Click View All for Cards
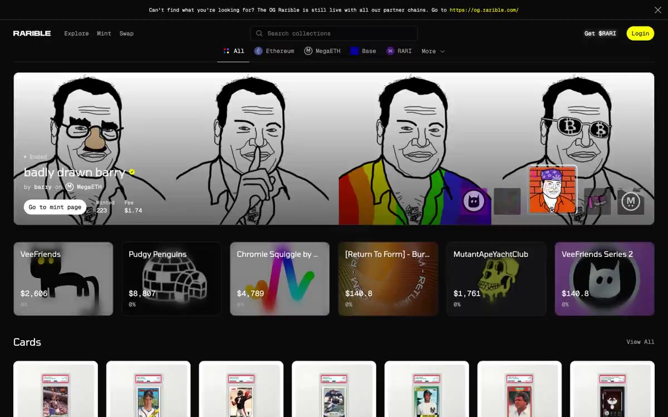 point(640,342)
